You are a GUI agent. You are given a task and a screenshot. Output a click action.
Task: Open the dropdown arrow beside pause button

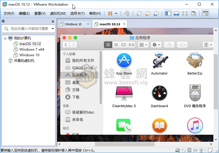(x=116, y=13)
